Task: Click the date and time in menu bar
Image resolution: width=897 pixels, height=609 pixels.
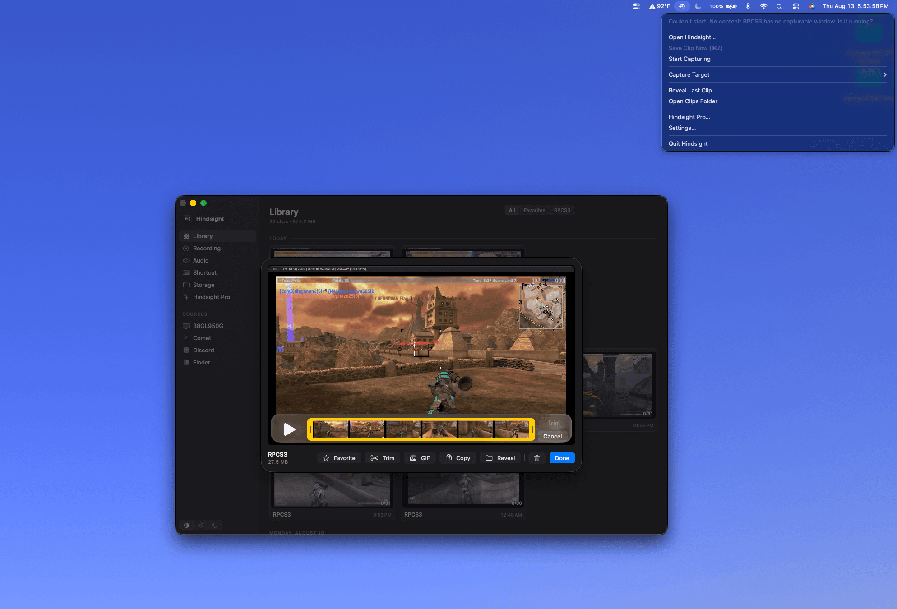Action: [855, 6]
